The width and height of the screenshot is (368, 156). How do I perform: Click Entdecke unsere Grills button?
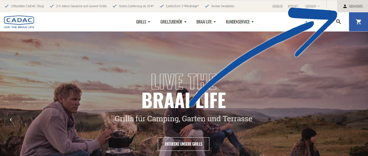(x=184, y=144)
